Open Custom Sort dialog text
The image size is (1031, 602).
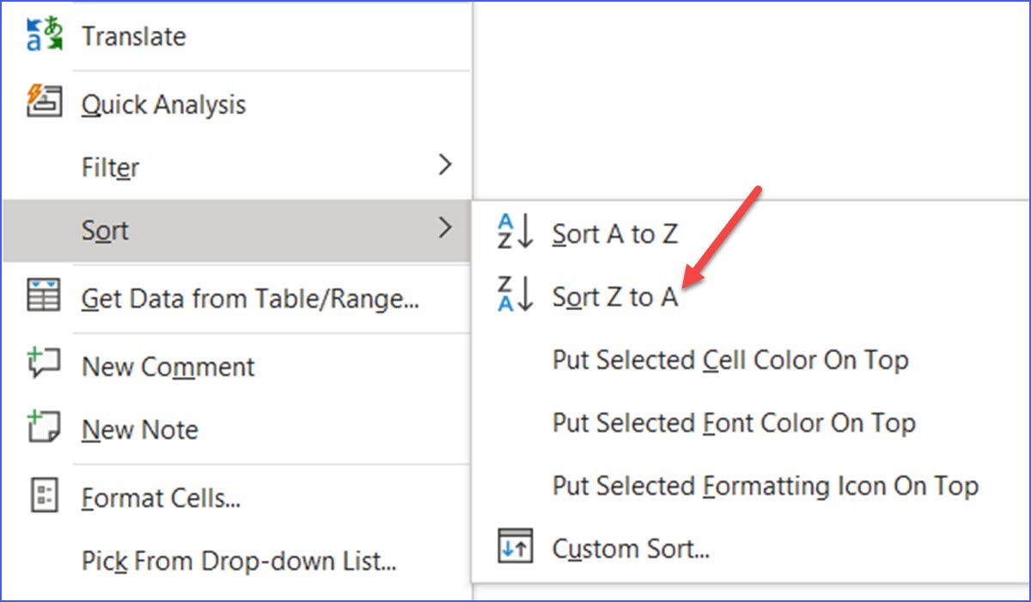(x=631, y=548)
